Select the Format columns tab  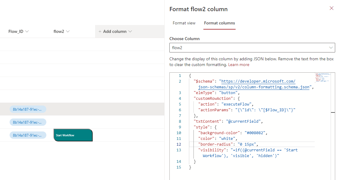(219, 23)
